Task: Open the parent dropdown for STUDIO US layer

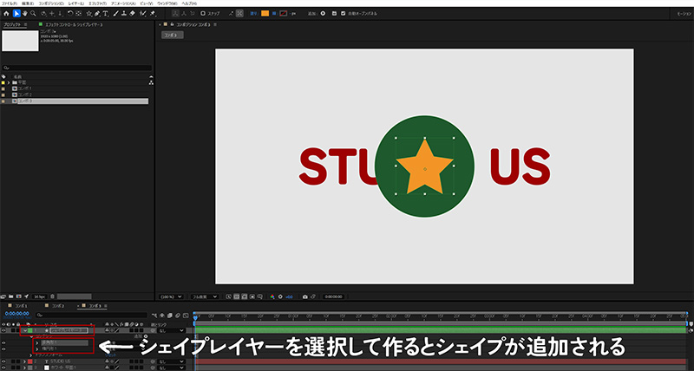Action: click(x=171, y=361)
